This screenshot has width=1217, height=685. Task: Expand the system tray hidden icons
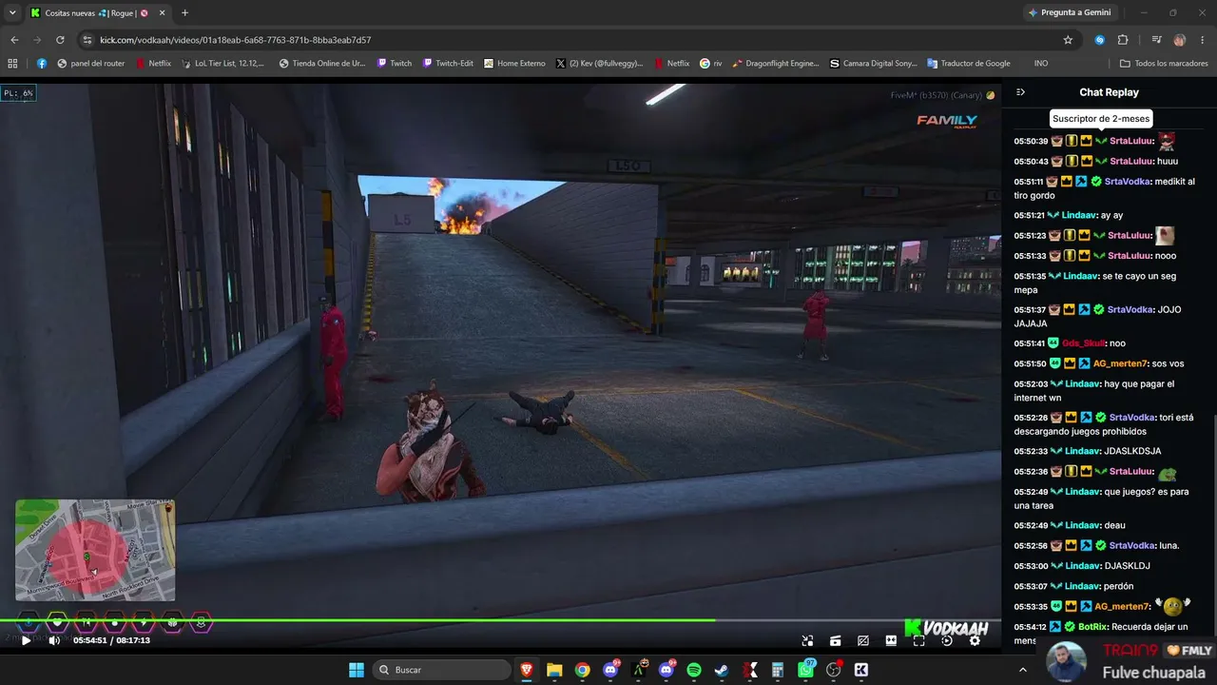tap(1023, 670)
